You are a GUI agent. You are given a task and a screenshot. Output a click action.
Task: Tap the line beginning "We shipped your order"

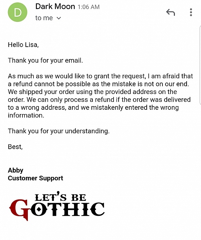[x=92, y=92]
